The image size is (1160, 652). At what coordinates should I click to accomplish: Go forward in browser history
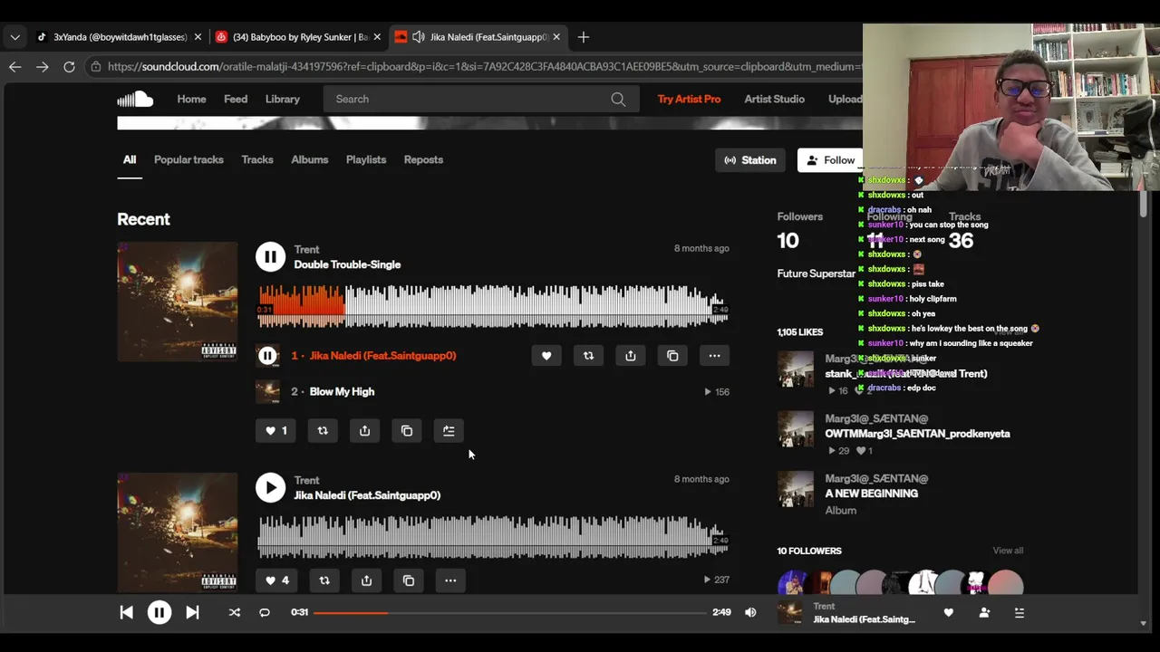point(42,66)
